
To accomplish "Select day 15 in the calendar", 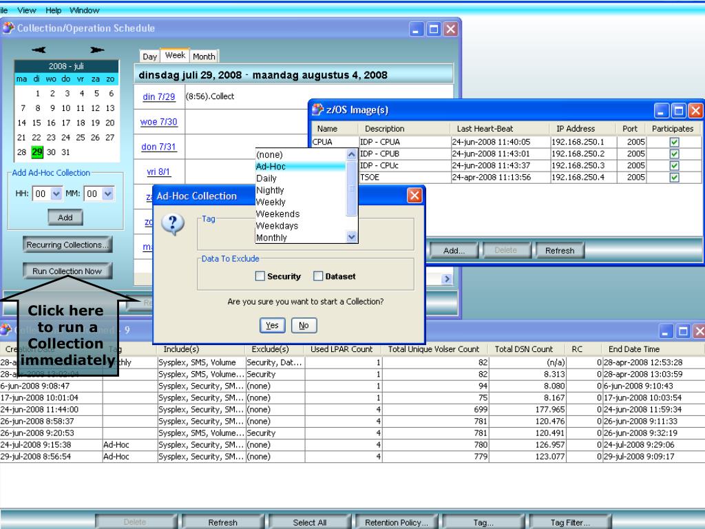I will pyautogui.click(x=37, y=123).
